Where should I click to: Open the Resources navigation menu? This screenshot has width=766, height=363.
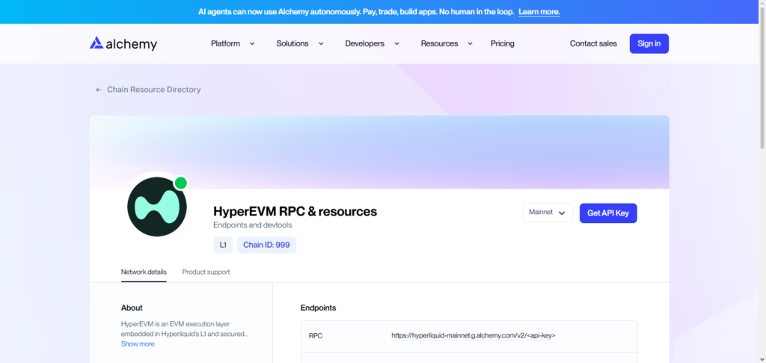click(x=439, y=43)
